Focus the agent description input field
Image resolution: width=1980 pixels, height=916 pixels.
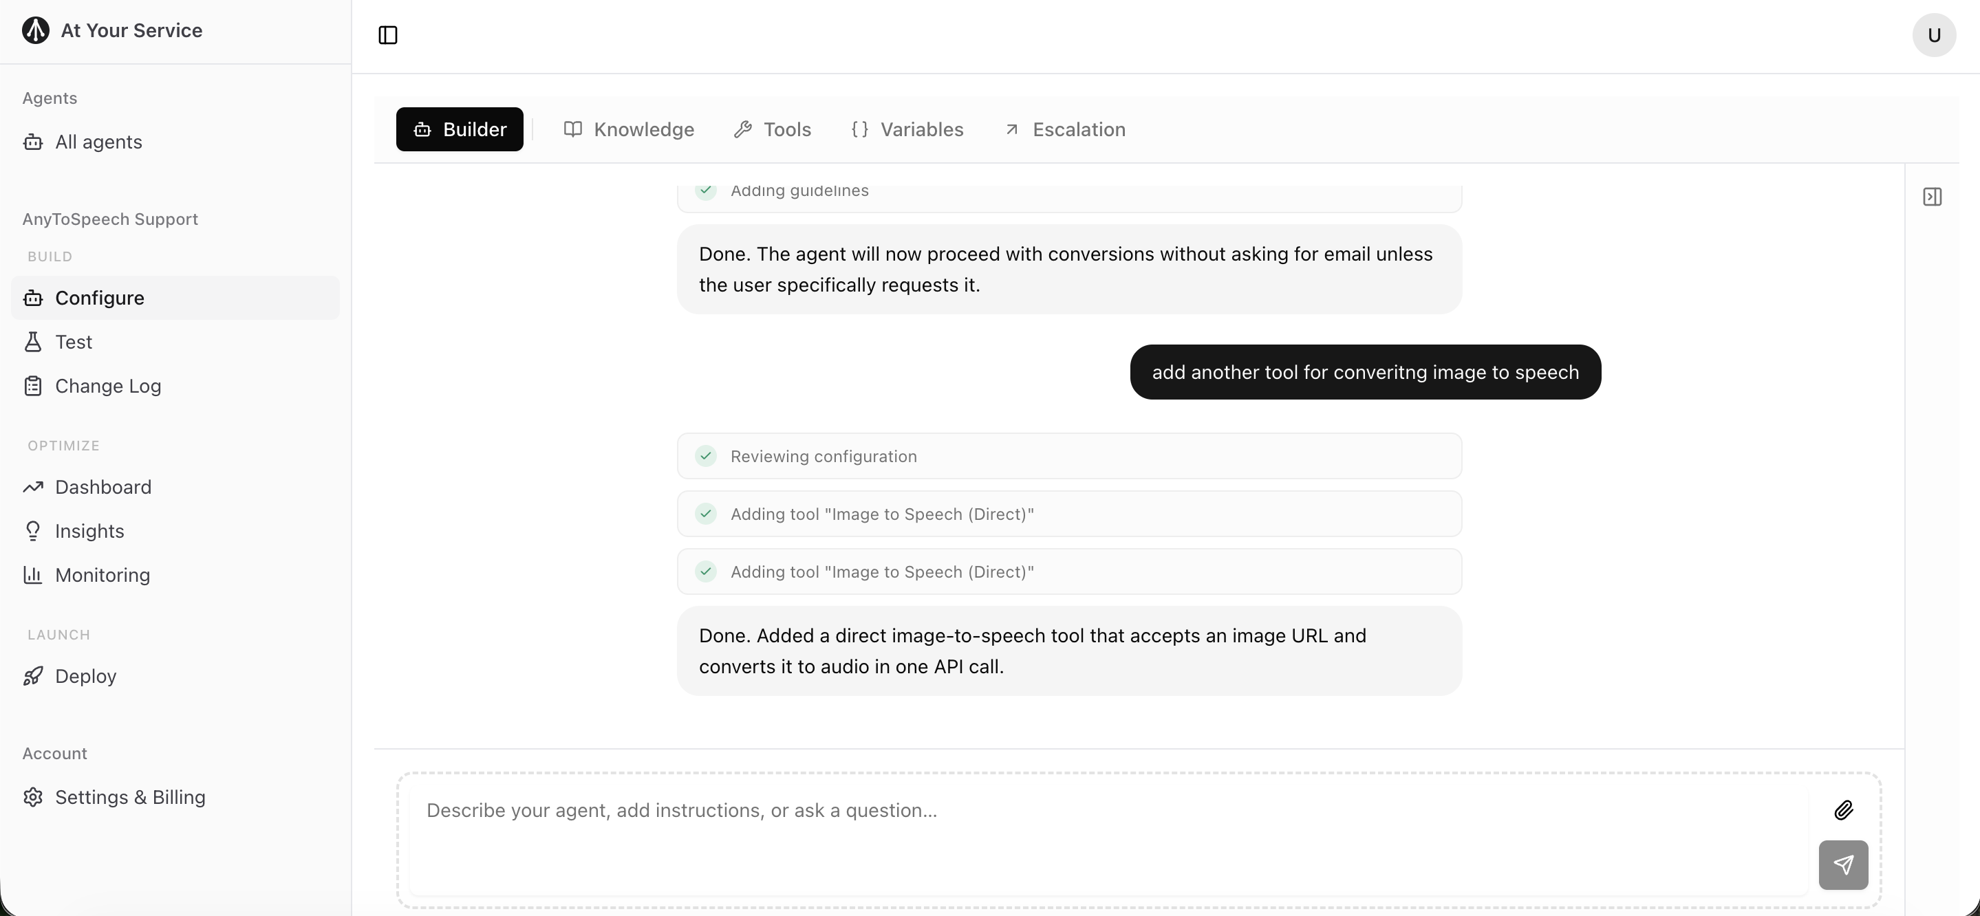pyautogui.click(x=1107, y=811)
